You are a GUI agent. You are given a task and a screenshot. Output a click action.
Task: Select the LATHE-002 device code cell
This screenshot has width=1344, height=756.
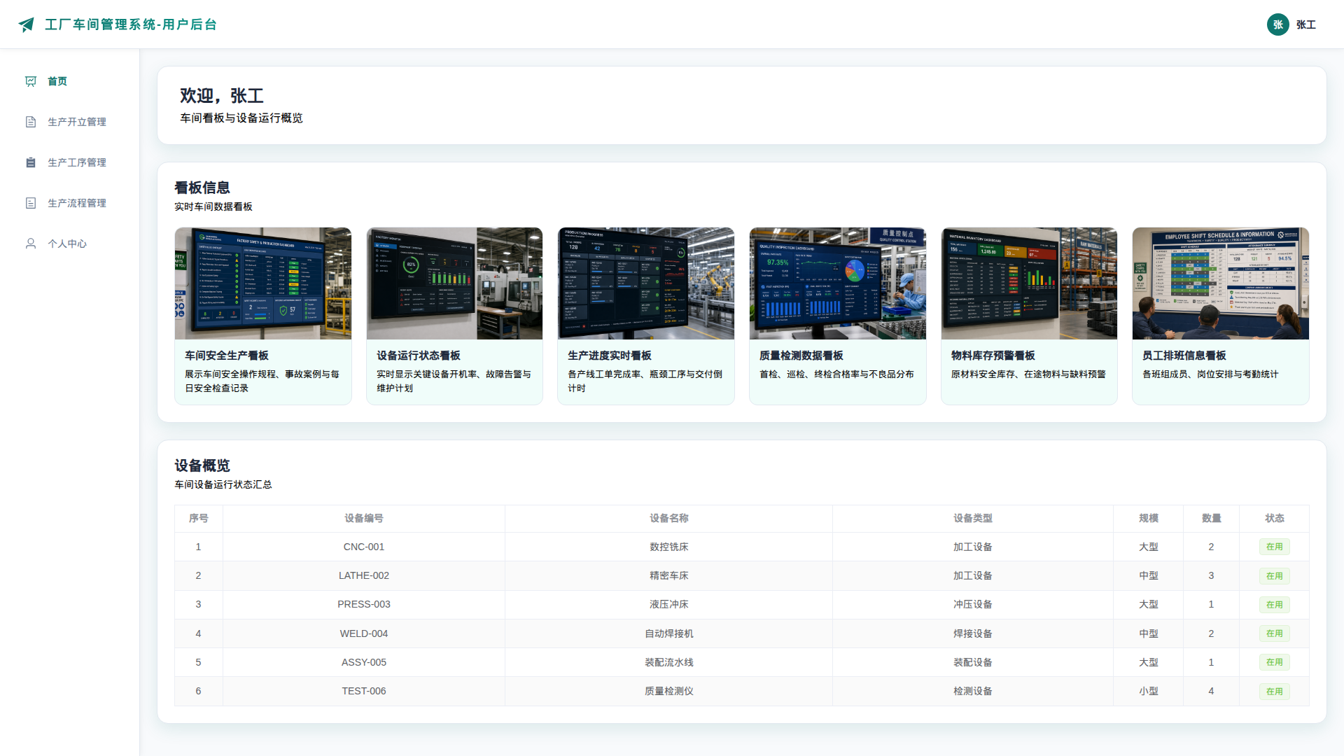click(364, 575)
